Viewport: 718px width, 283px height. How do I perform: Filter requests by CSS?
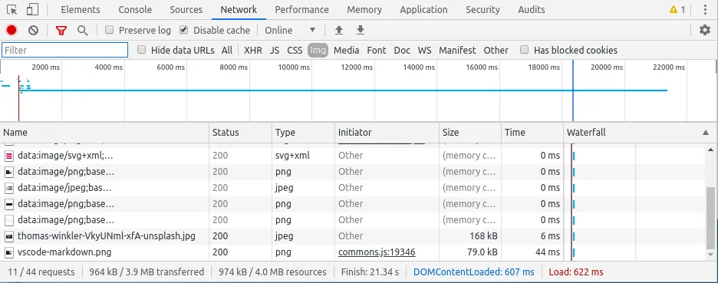[x=295, y=51]
